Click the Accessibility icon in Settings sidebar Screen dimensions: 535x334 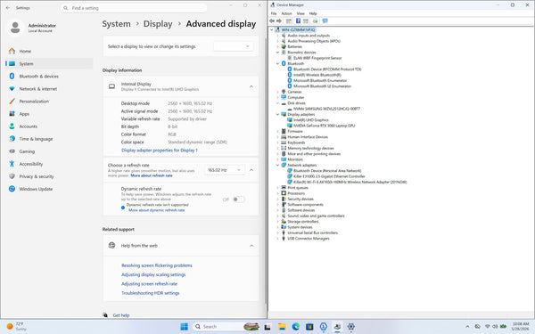pyautogui.click(x=12, y=164)
